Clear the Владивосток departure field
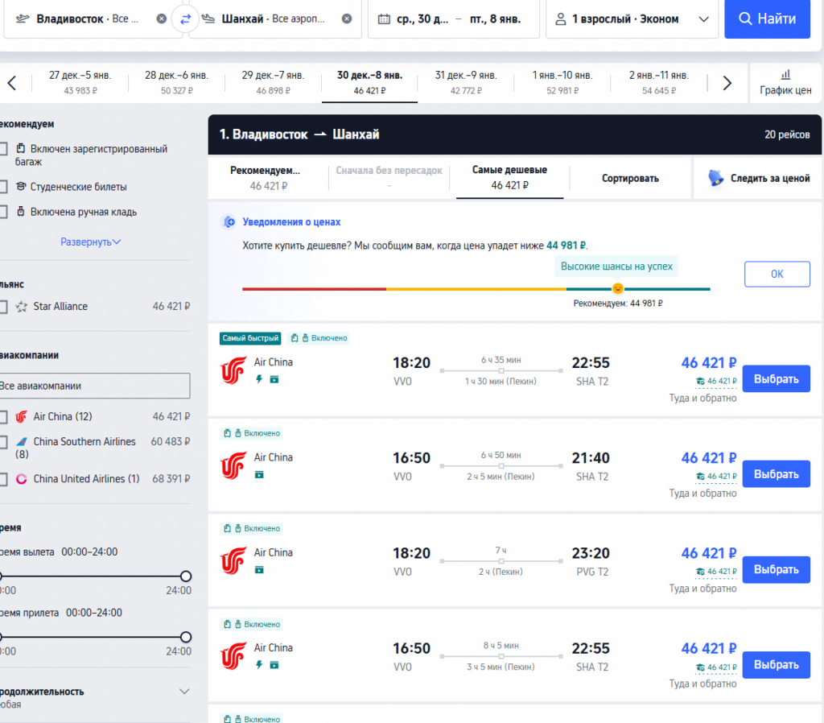 (162, 19)
